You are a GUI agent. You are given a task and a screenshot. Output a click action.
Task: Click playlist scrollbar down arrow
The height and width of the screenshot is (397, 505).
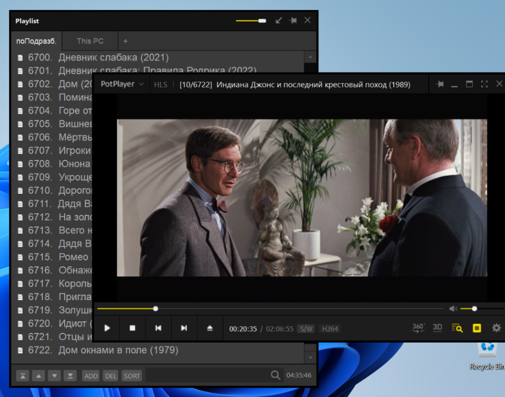coord(311,357)
